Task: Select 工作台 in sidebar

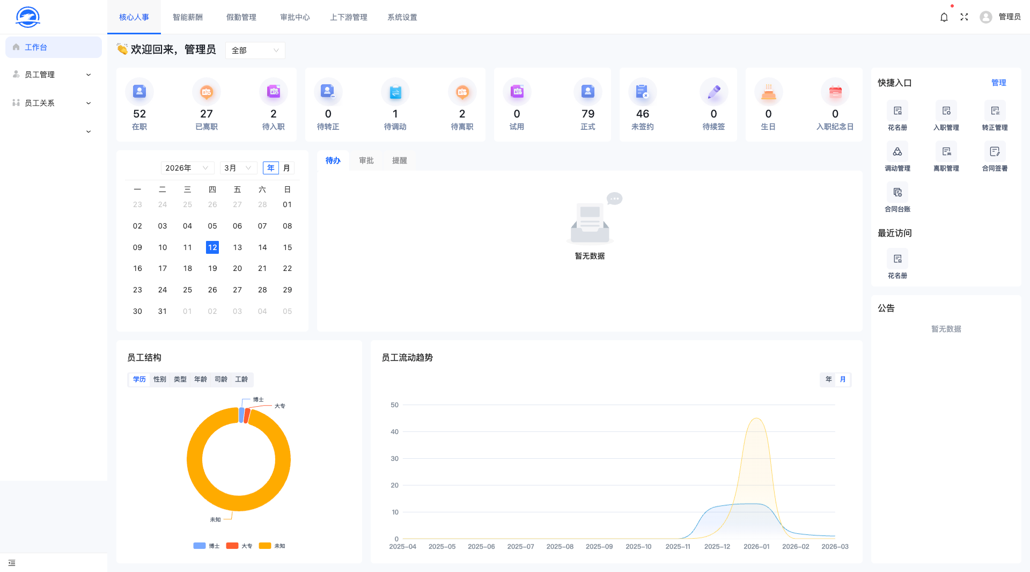Action: [54, 47]
